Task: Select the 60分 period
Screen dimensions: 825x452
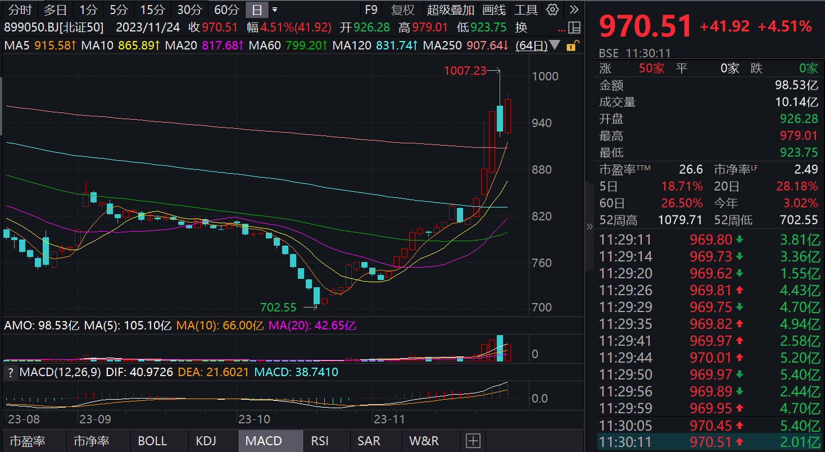Action: click(x=226, y=10)
